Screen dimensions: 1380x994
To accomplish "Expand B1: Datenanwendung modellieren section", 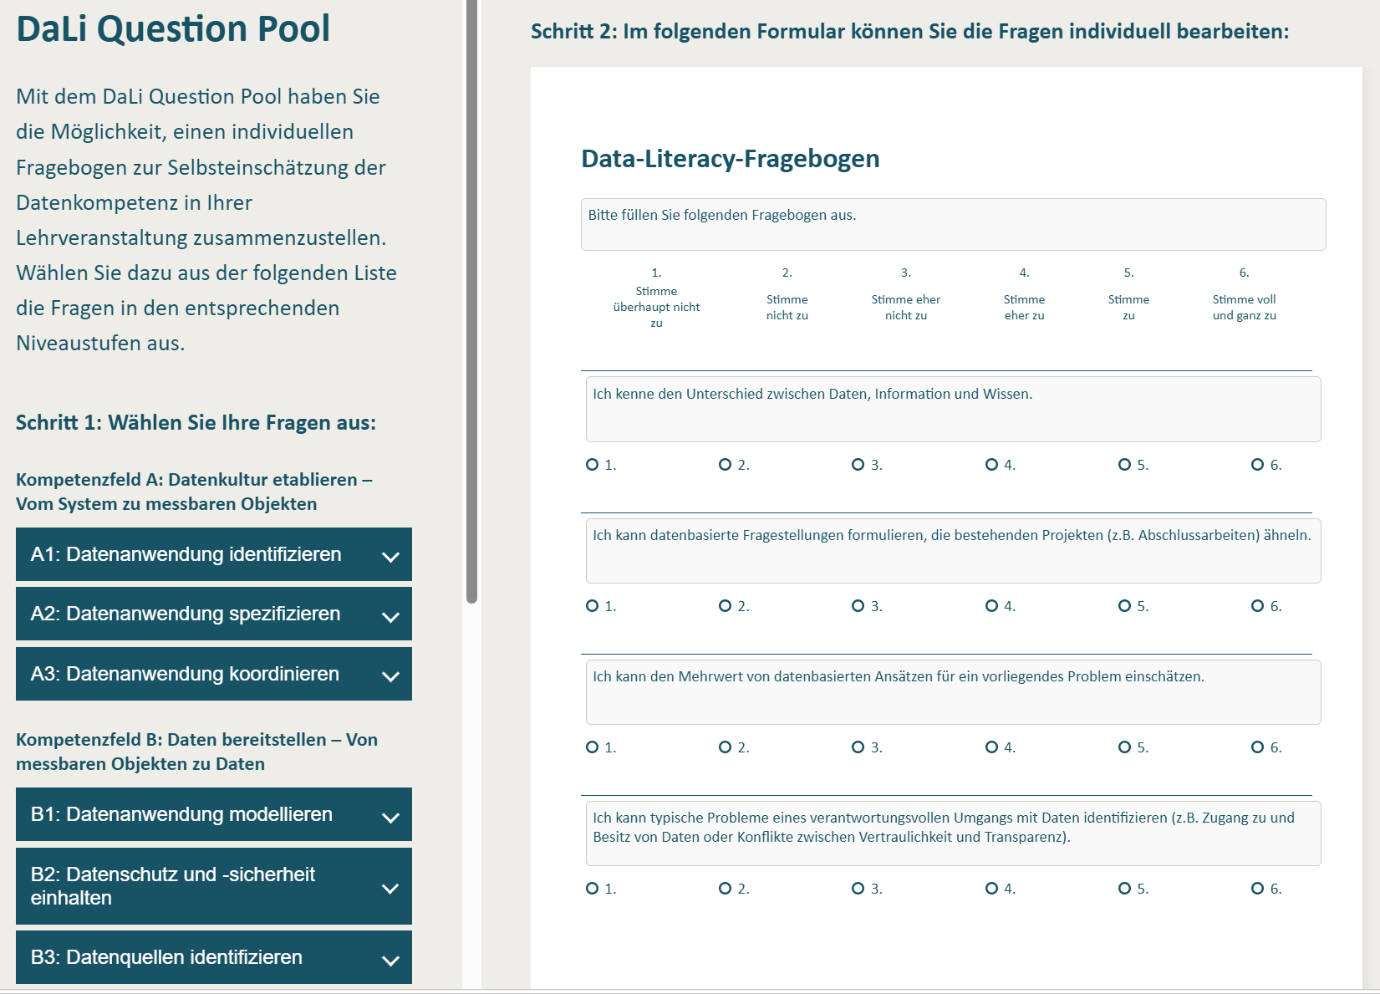I will click(214, 814).
